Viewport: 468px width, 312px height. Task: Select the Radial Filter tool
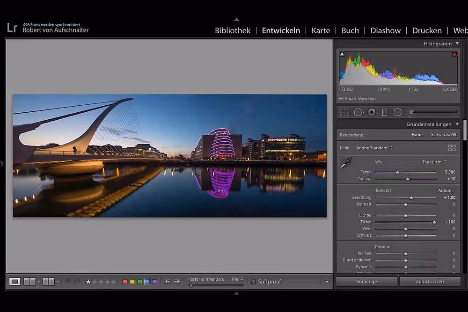coord(397,112)
